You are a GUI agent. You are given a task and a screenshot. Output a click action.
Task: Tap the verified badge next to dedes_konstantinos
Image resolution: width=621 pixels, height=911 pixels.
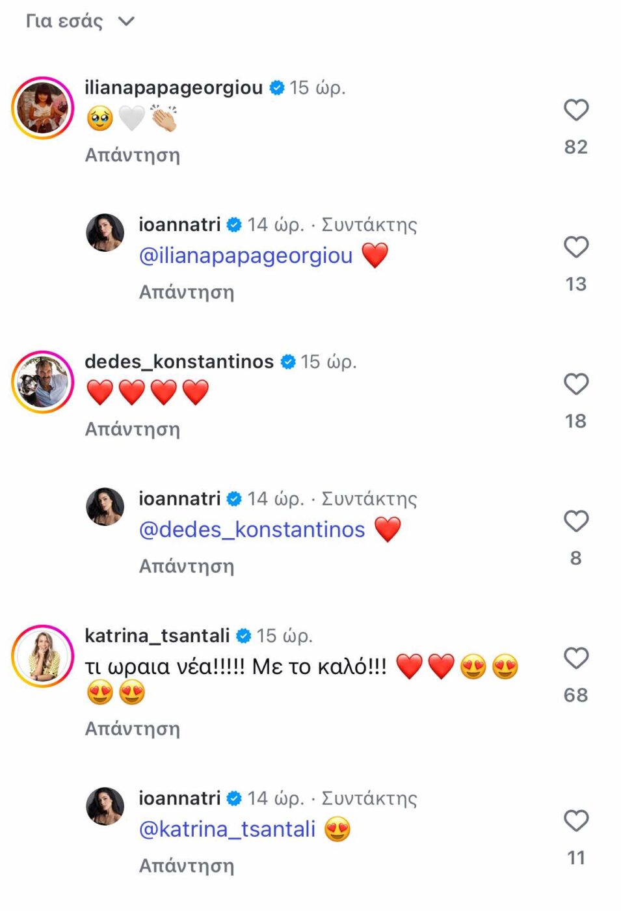pyautogui.click(x=288, y=362)
